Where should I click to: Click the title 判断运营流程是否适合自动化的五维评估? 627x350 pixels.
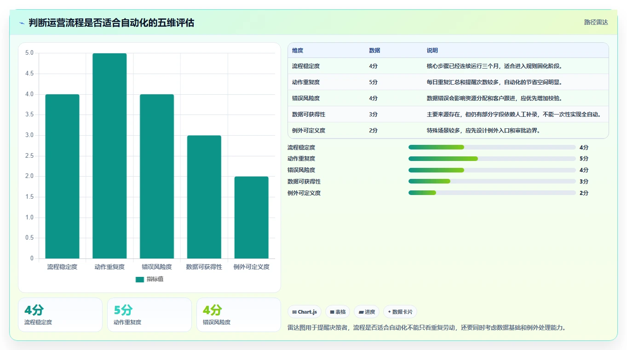tap(111, 23)
